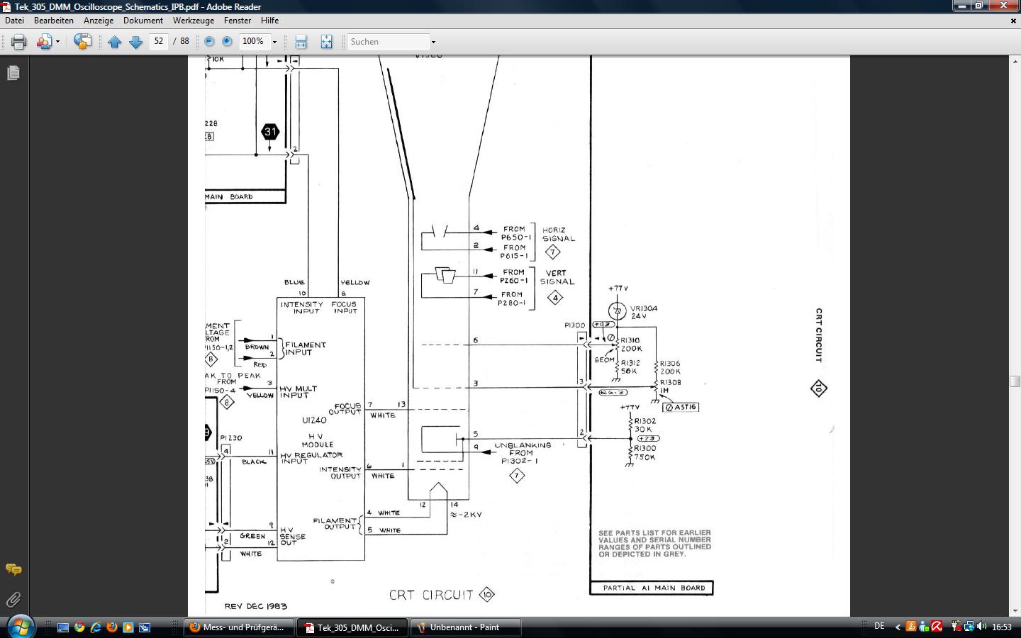Open the Comments panel in sidebar
The width and height of the screenshot is (1021, 638).
coord(13,569)
